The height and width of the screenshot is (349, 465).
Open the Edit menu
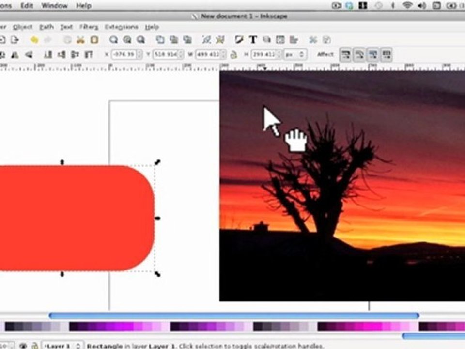pyautogui.click(x=26, y=6)
